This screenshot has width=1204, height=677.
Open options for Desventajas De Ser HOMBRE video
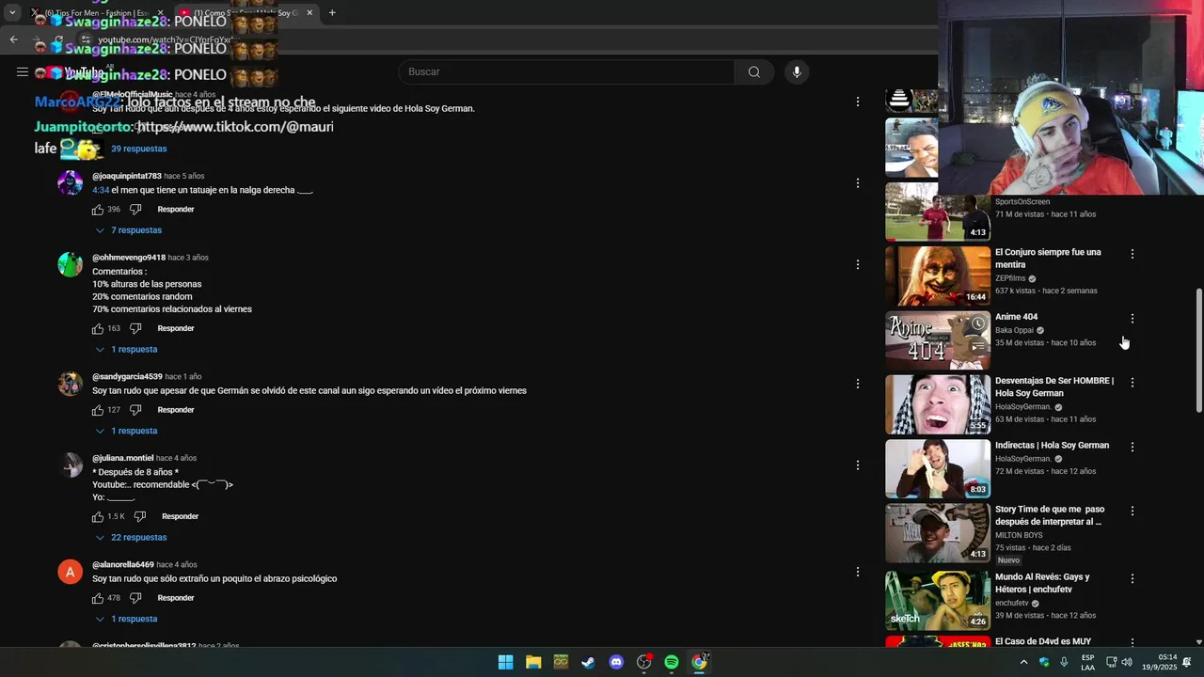(1133, 383)
